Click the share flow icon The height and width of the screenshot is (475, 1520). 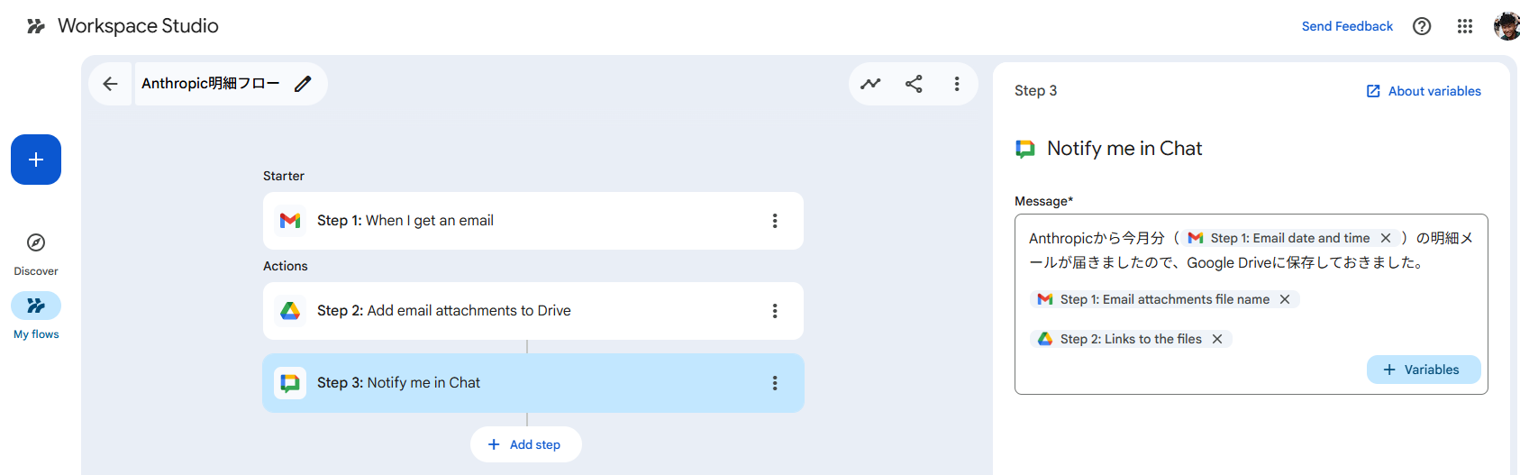914,84
